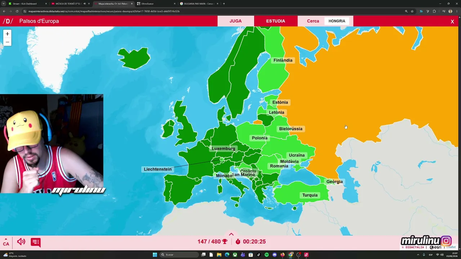Open a new browser tab
The image size is (461, 259).
[224, 4]
